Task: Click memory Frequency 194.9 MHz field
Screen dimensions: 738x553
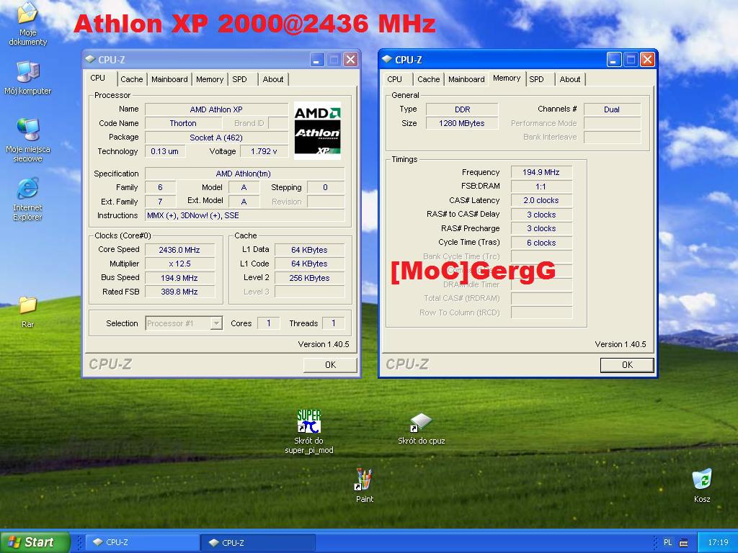Action: (541, 172)
